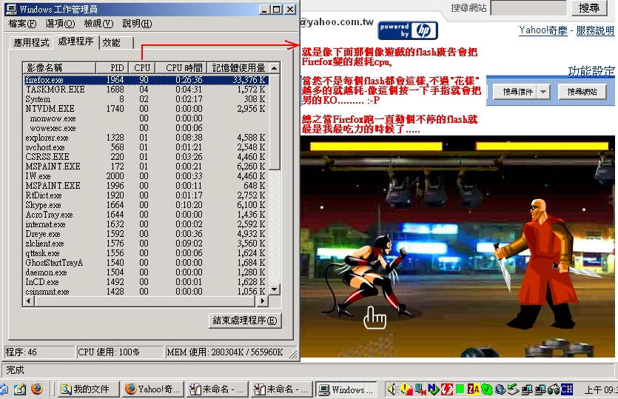Open the 功能設定 link
The width and height of the screenshot is (618, 399).
pos(591,71)
